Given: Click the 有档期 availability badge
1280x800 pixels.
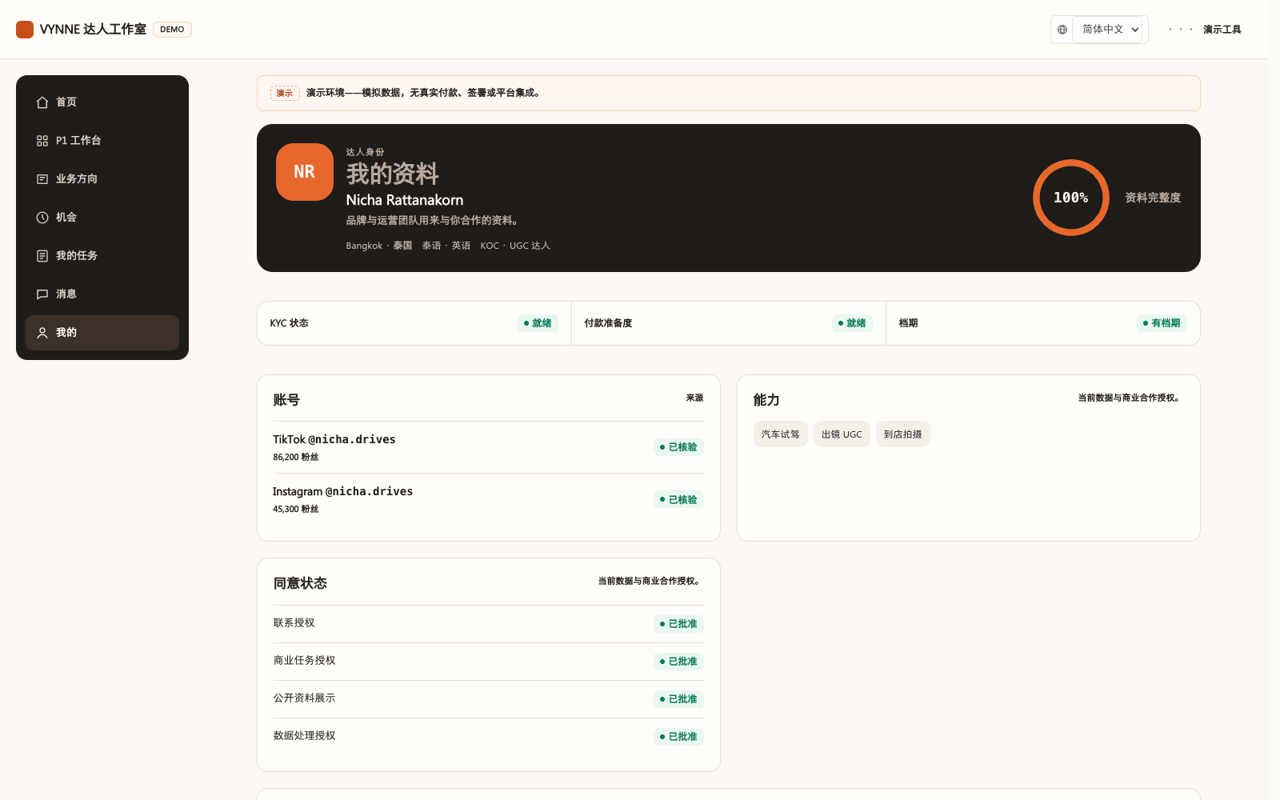Looking at the screenshot, I should 1162,323.
